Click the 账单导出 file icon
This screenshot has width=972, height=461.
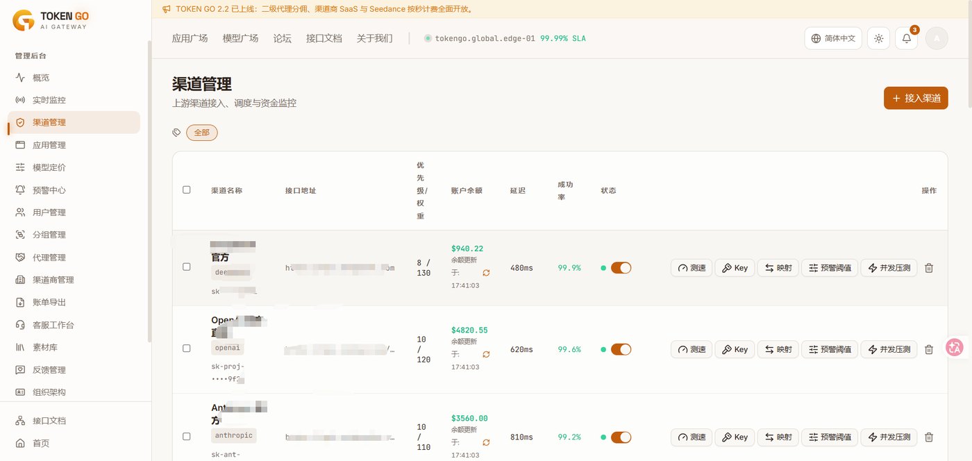pyautogui.click(x=20, y=302)
